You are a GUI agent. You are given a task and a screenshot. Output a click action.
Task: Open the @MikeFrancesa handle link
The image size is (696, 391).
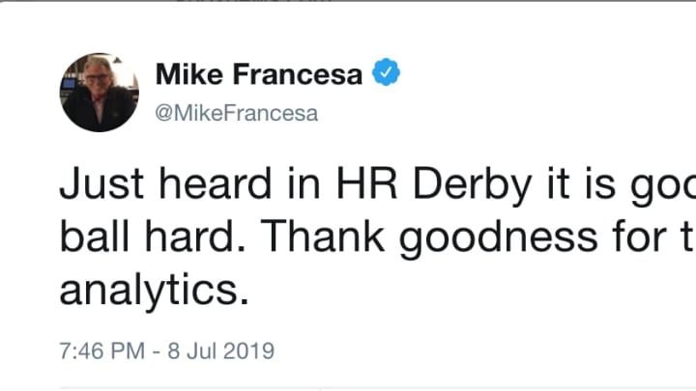(x=236, y=113)
